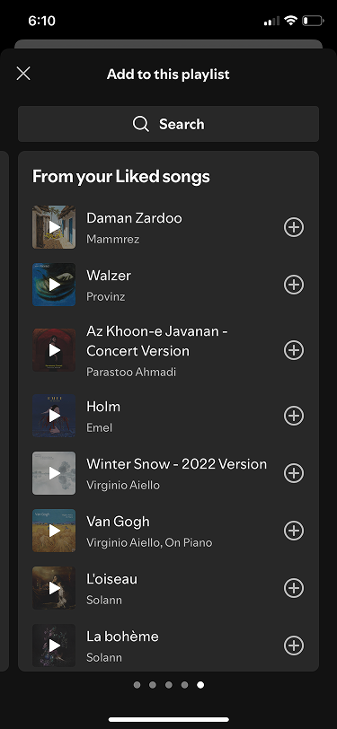Go to the third page indicator dot
Screen dimensions: 337x729
(x=169, y=685)
